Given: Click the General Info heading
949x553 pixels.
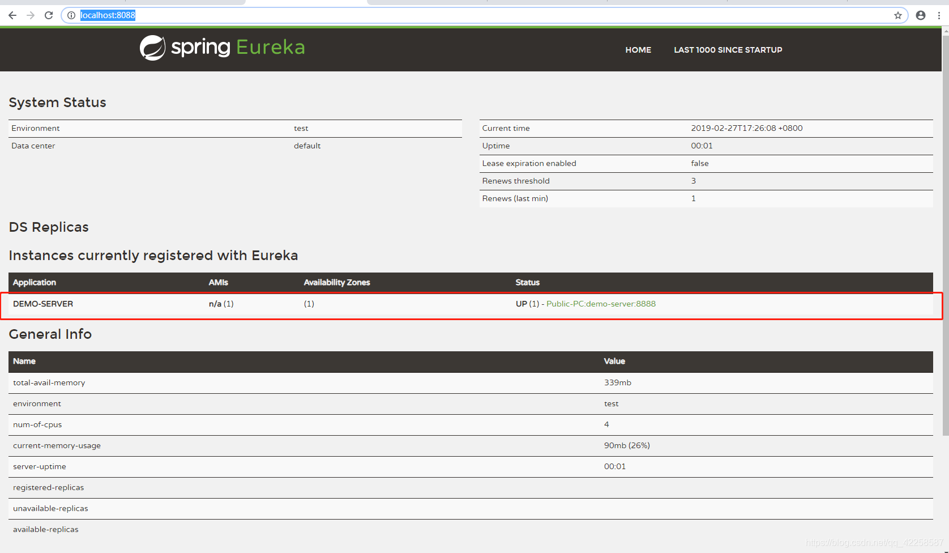Looking at the screenshot, I should tap(50, 334).
